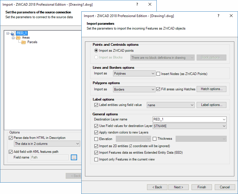Select the Import as Blocks radio
This screenshot has height=194, width=238.
(96, 57)
